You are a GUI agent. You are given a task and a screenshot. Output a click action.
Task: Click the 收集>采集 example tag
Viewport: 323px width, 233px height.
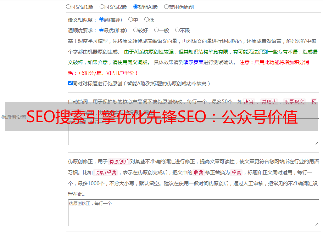[x=105, y=172]
